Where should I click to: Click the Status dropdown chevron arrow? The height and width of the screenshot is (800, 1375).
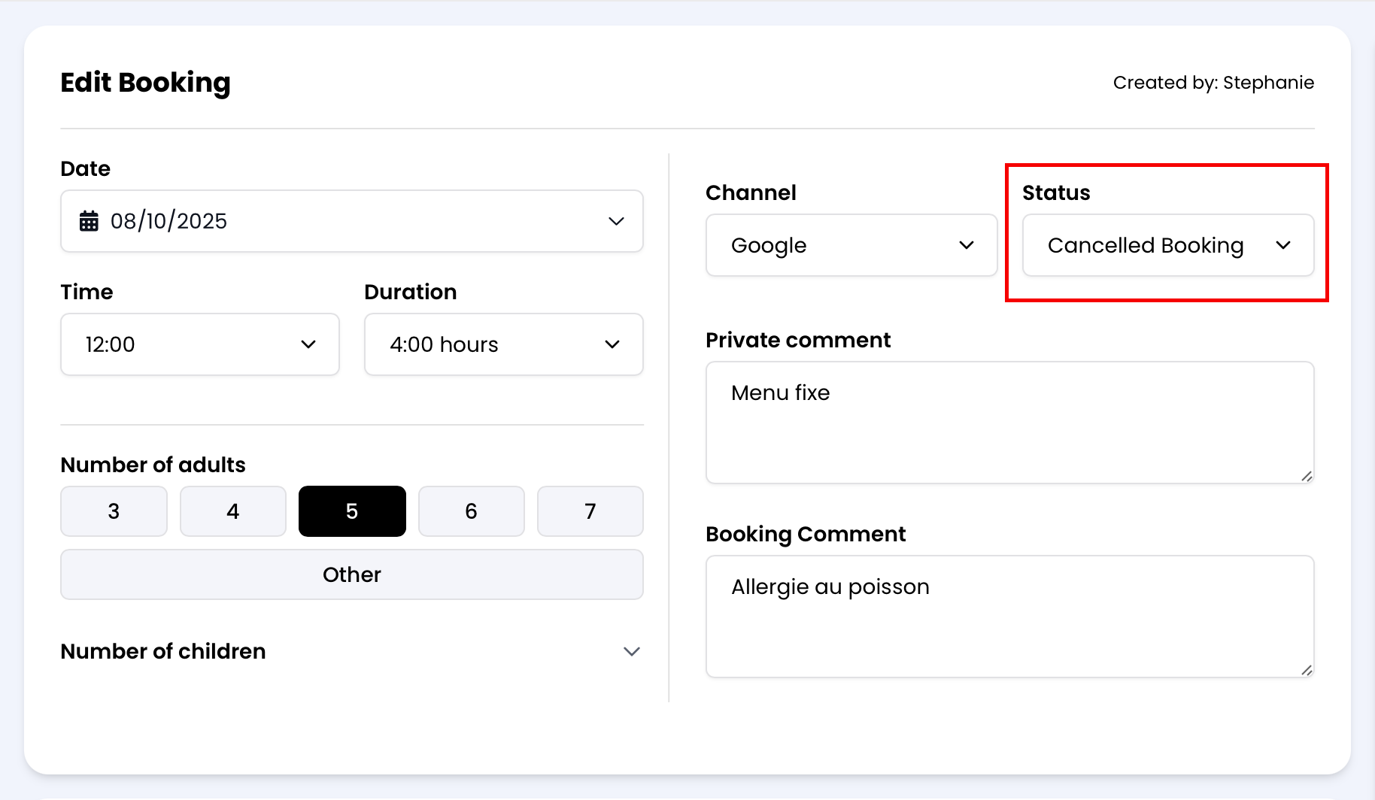1283,245
